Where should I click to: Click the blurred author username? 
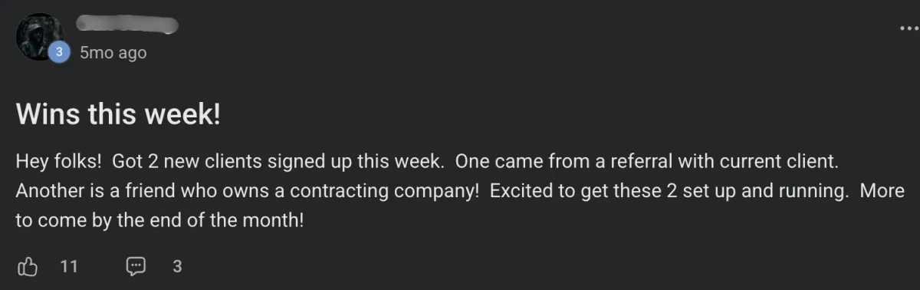click(x=129, y=25)
